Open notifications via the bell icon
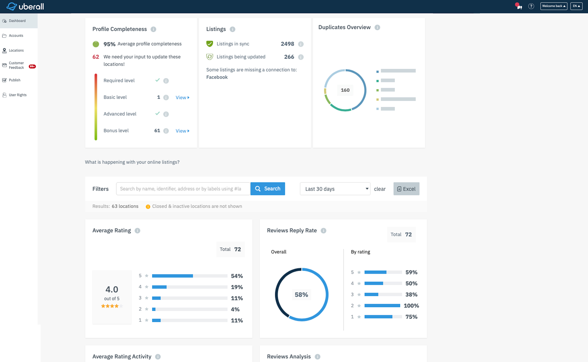Screen dimensions: 588x362 pyautogui.click(x=519, y=6)
